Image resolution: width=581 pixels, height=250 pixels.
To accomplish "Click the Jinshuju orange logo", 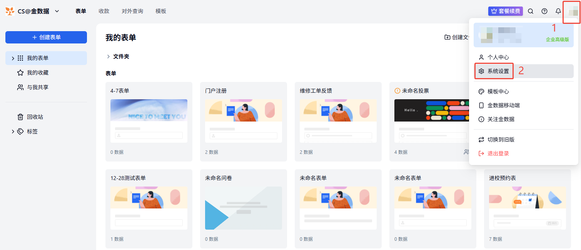I will [x=10, y=11].
